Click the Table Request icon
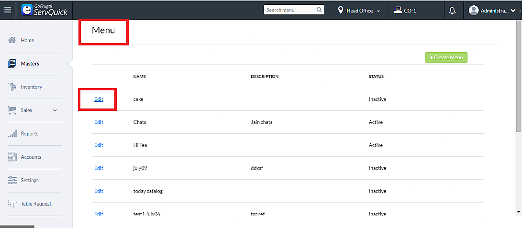Image resolution: width=522 pixels, height=228 pixels. point(12,204)
